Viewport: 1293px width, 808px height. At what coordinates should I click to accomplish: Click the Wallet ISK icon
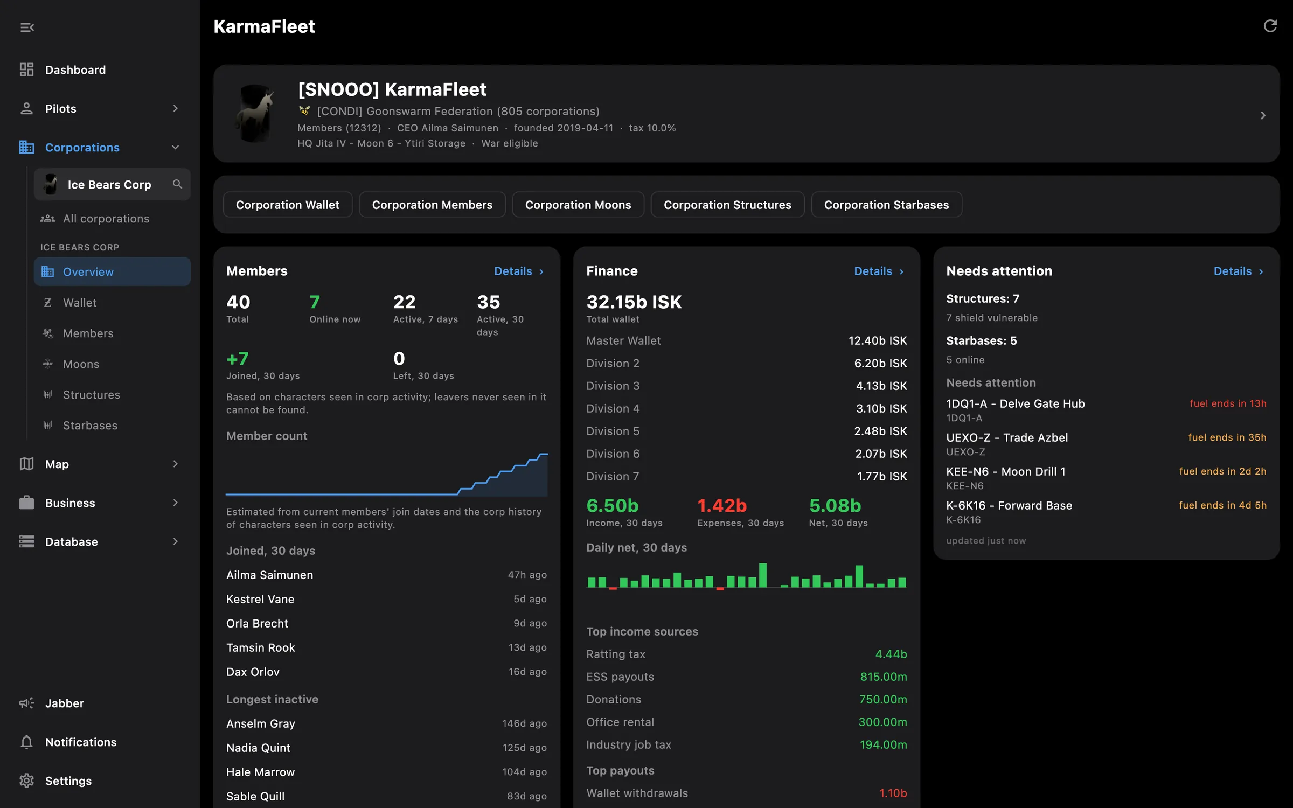(x=48, y=302)
